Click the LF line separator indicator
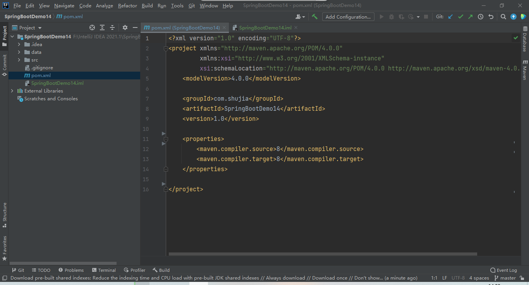 pos(445,278)
